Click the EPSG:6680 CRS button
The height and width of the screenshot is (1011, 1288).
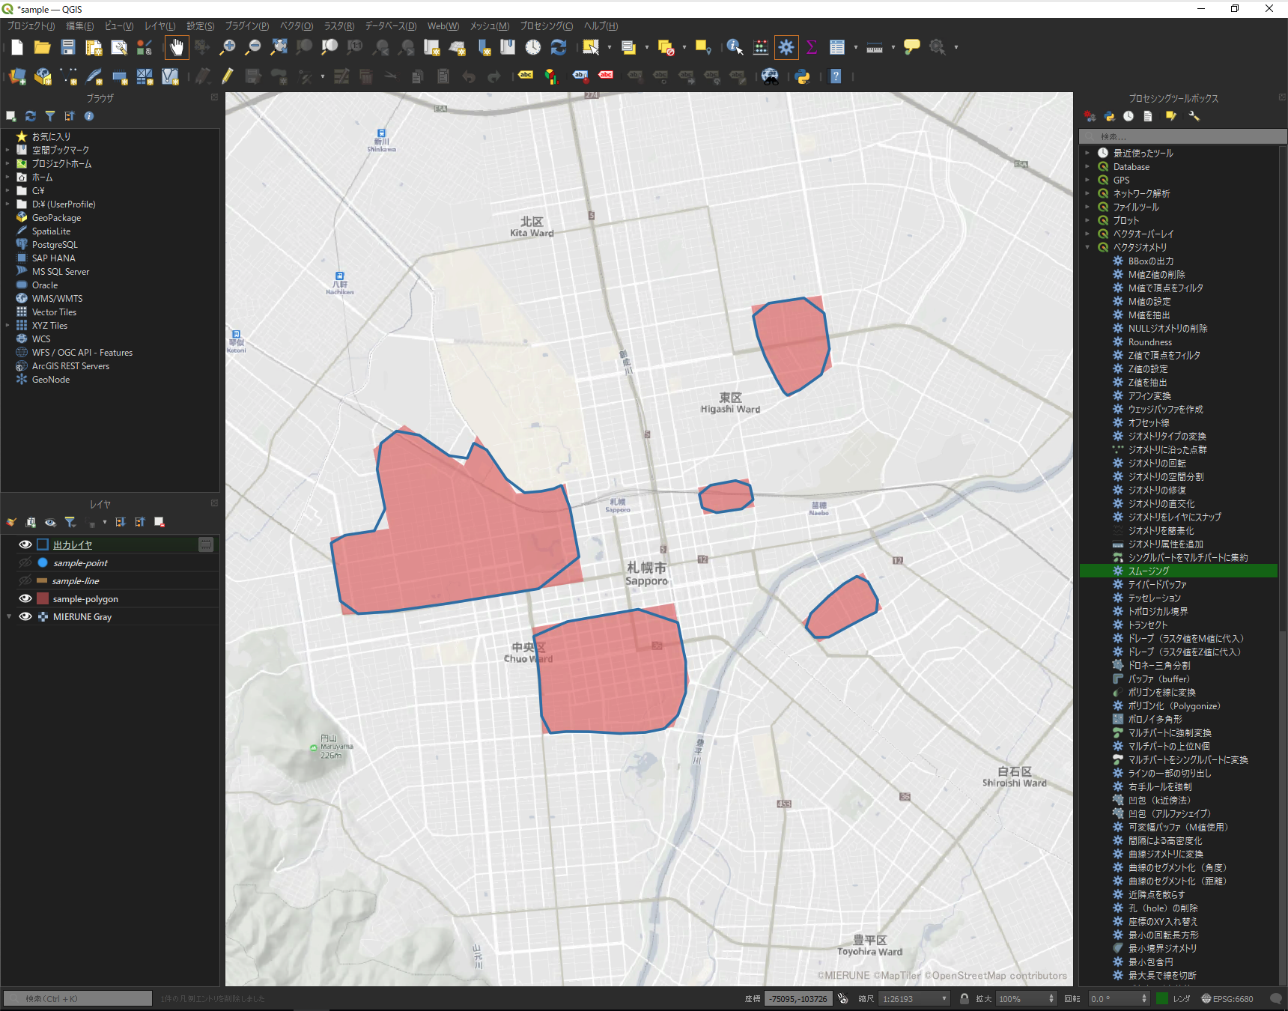pos(1227,998)
